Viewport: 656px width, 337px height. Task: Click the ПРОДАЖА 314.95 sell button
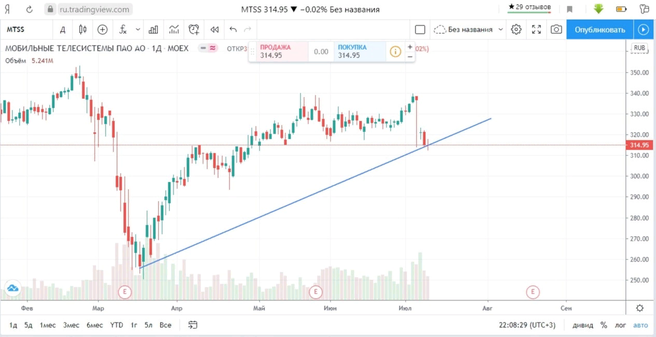(282, 51)
